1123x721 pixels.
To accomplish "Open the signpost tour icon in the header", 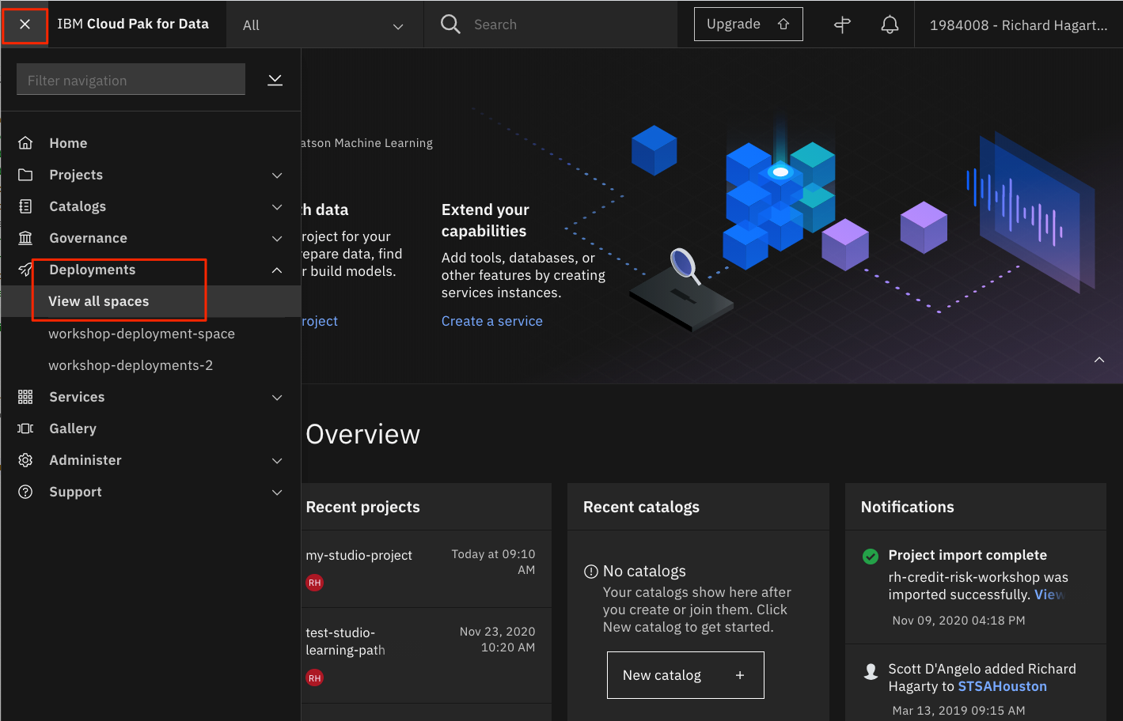I will (843, 25).
